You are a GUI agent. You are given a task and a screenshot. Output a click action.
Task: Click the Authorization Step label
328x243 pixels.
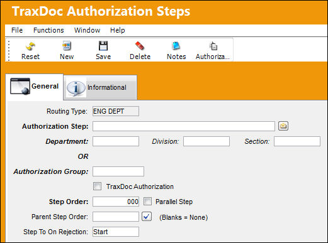point(55,126)
